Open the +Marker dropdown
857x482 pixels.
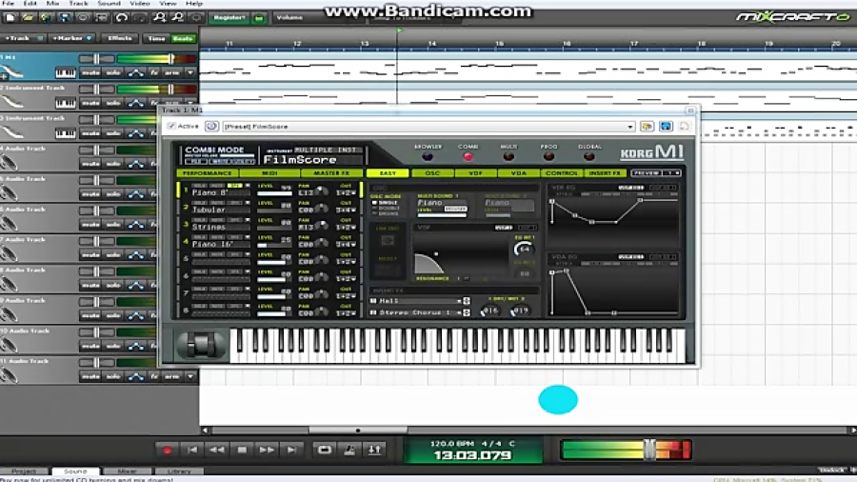click(x=71, y=38)
